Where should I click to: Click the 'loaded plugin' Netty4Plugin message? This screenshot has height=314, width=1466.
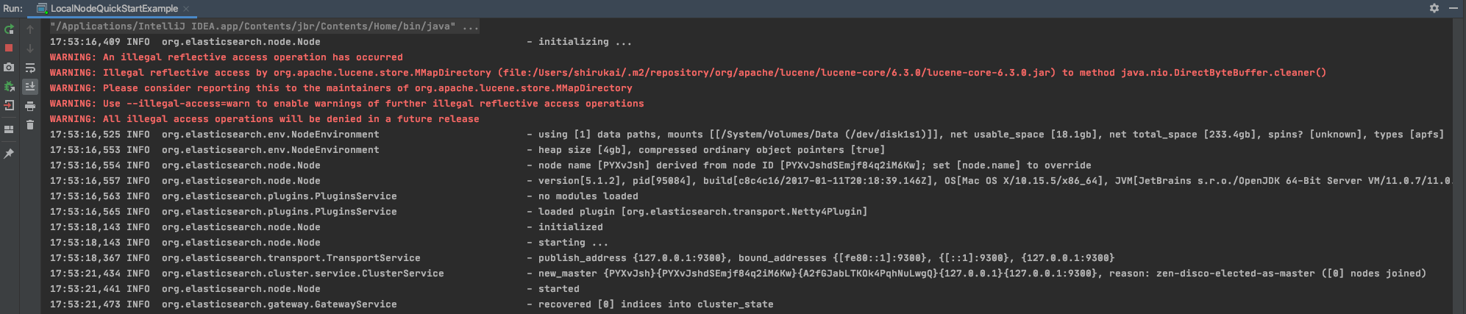[702, 212]
